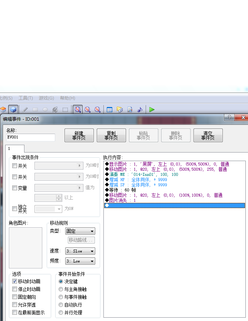This screenshot has height=321, width=248.
Task: Enable the first 开关 condition checkbox
Action: click(14, 165)
